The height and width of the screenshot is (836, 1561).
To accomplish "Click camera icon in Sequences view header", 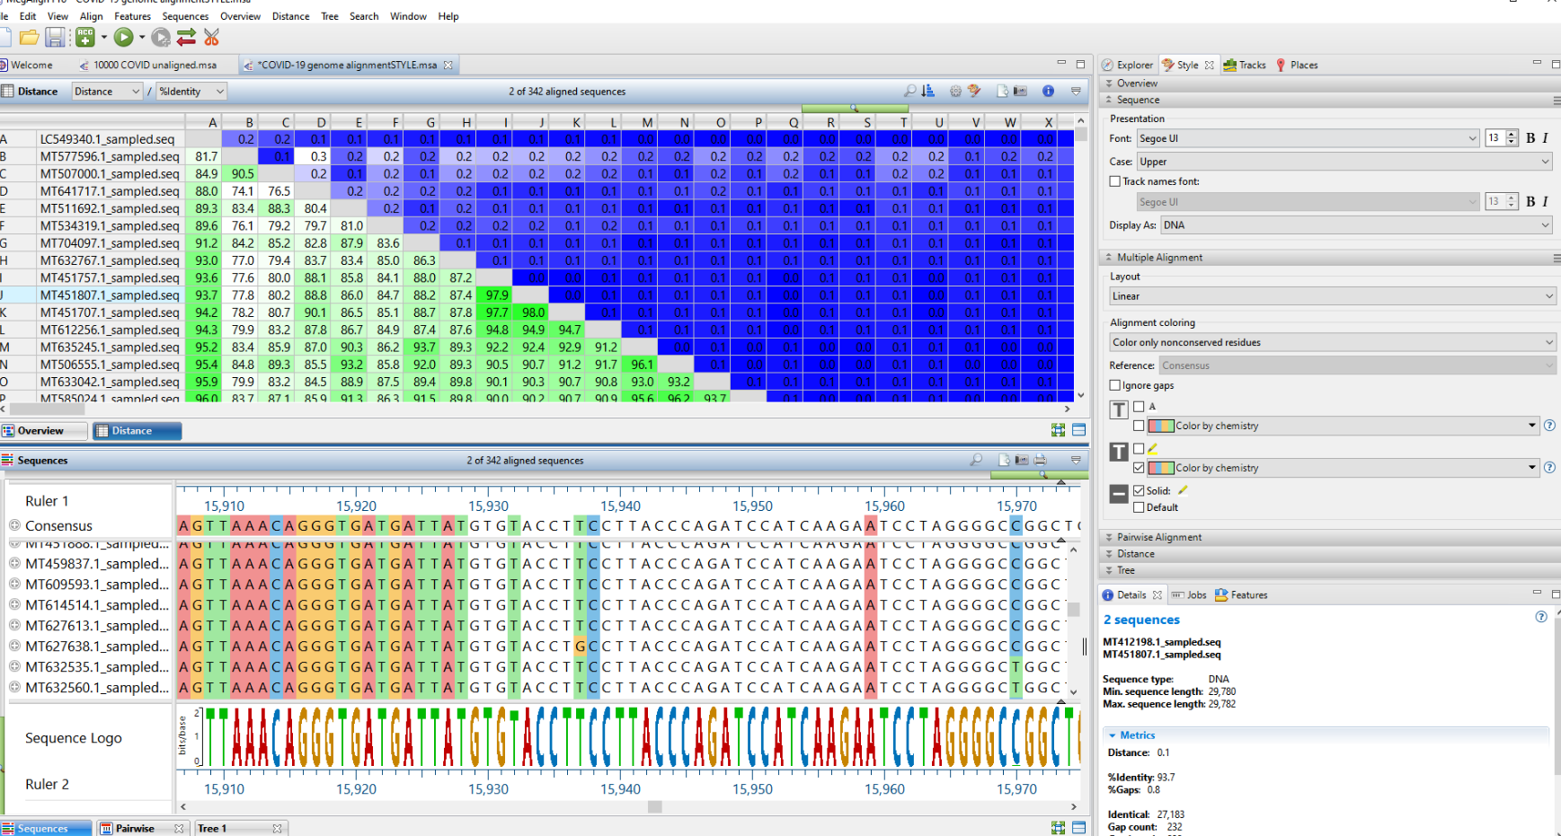I will [x=1022, y=460].
